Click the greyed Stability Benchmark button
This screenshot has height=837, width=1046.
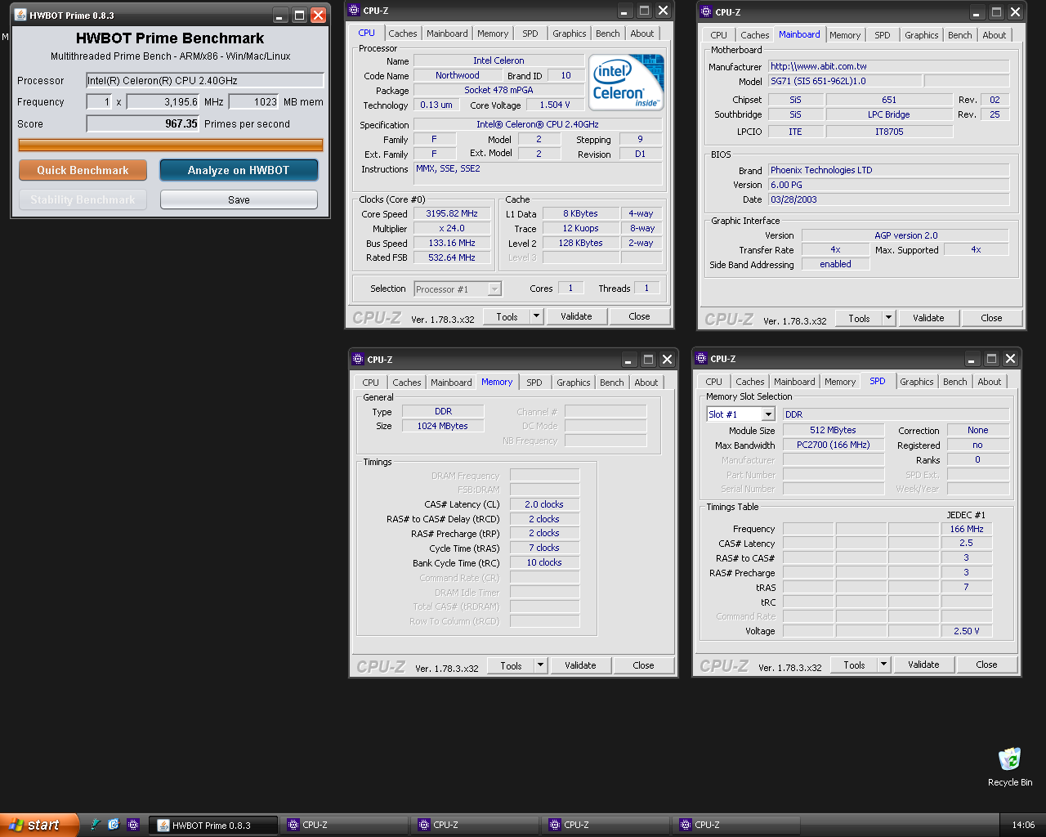[83, 199]
